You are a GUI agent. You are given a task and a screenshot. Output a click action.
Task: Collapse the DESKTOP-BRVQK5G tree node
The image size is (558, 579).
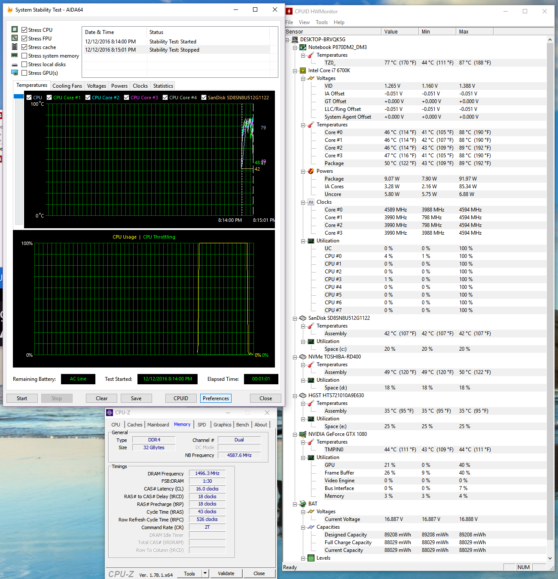tap(287, 40)
